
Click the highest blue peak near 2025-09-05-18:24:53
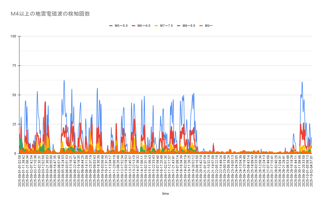coord(64,80)
